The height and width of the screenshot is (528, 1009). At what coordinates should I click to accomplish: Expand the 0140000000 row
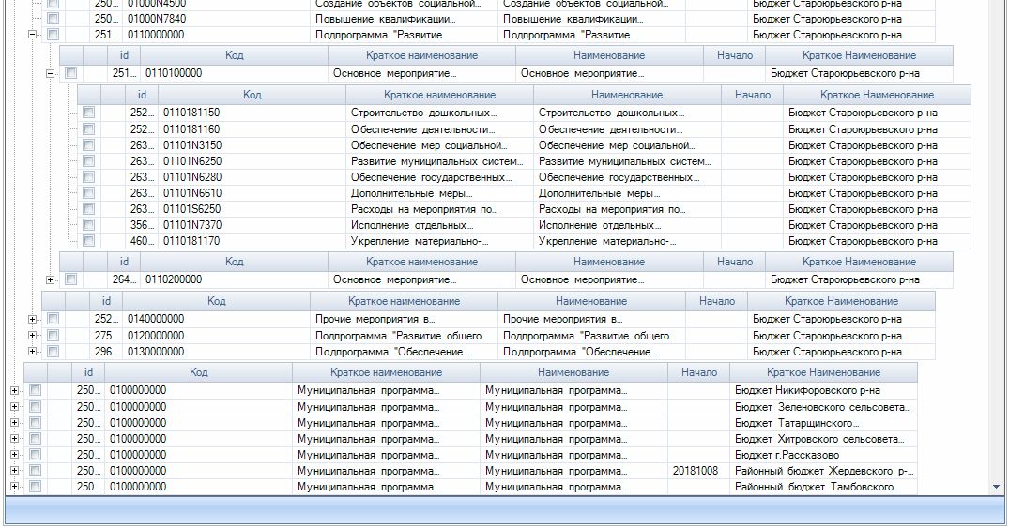[x=33, y=319]
